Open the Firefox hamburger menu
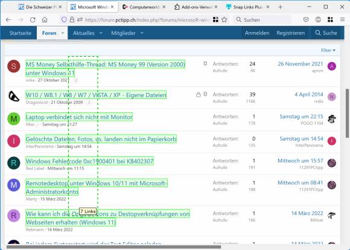This screenshot has height=250, width=350. point(342,20)
